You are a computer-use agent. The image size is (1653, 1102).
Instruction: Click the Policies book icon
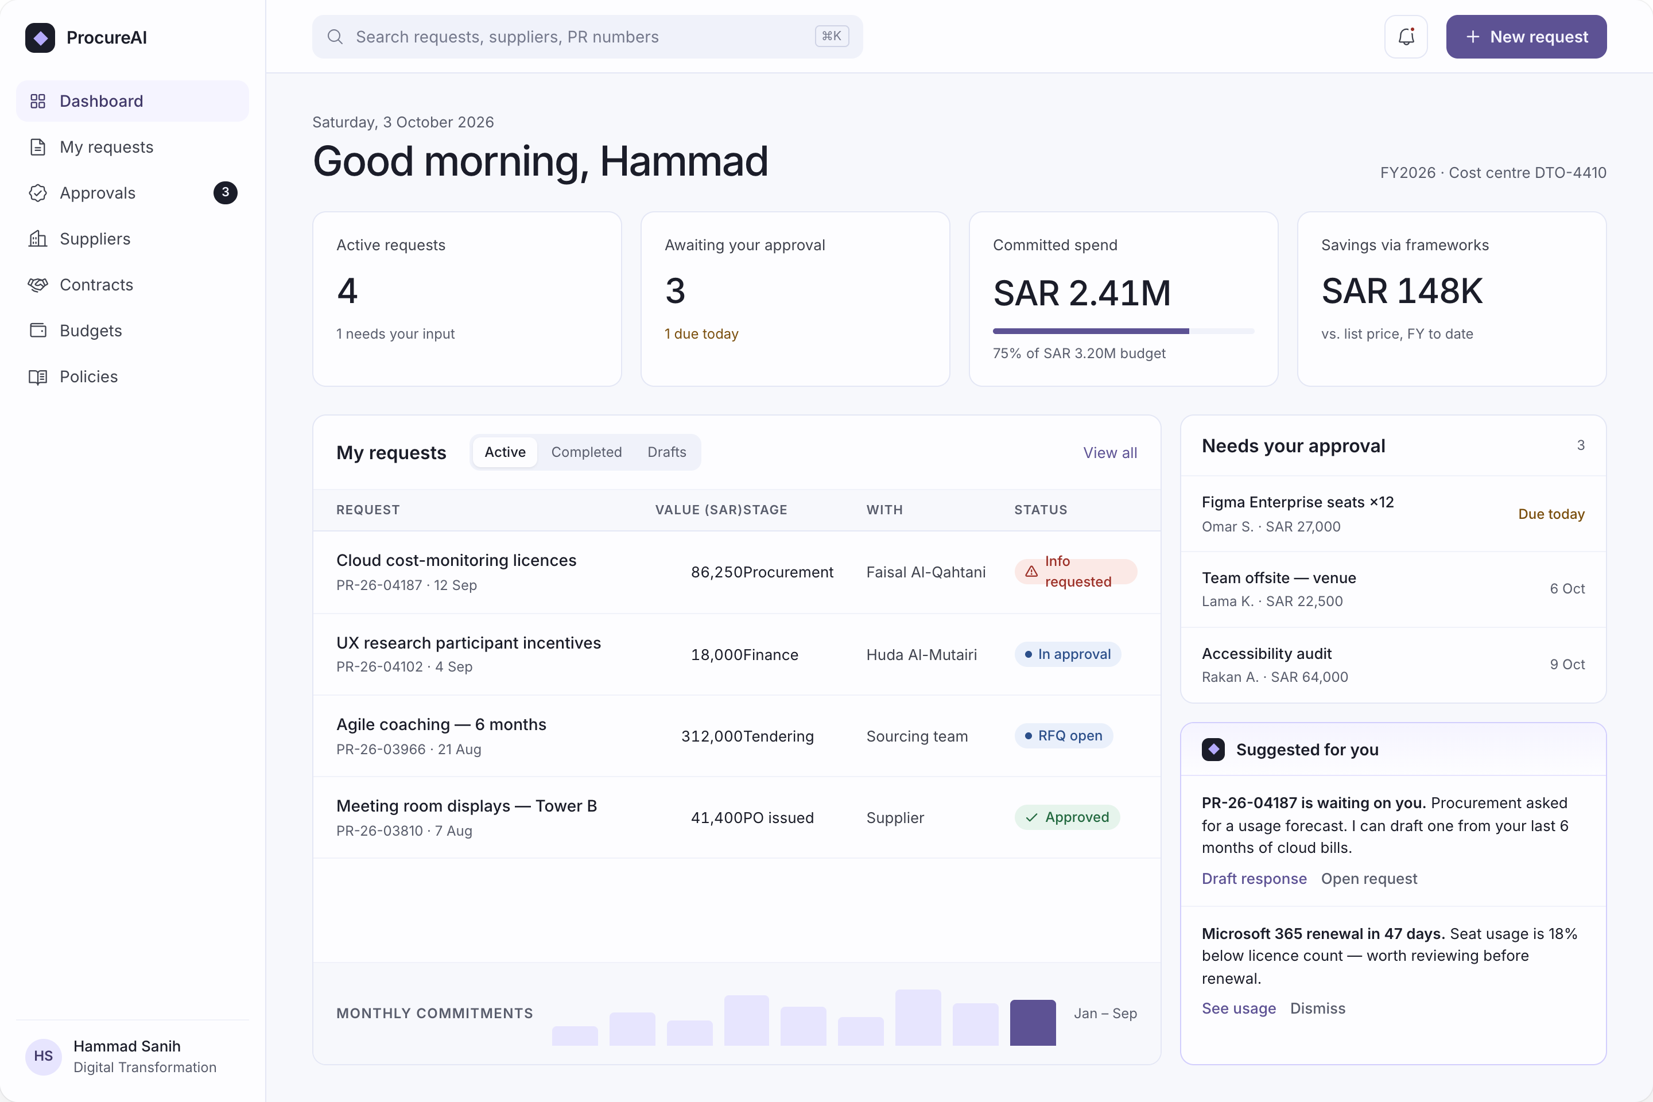(38, 377)
